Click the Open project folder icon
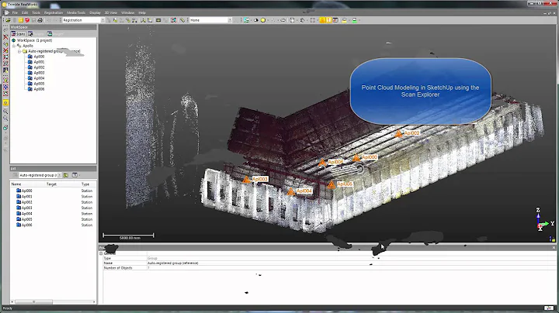The height and width of the screenshot is (313, 559). 8,20
